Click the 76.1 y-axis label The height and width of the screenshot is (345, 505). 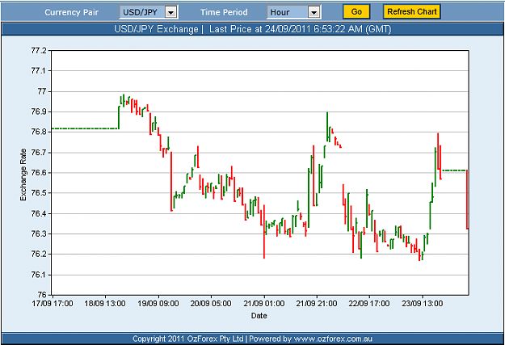(39, 275)
